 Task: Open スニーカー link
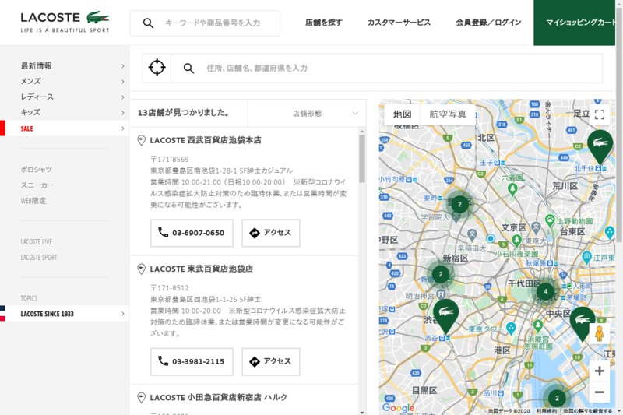tap(37, 185)
